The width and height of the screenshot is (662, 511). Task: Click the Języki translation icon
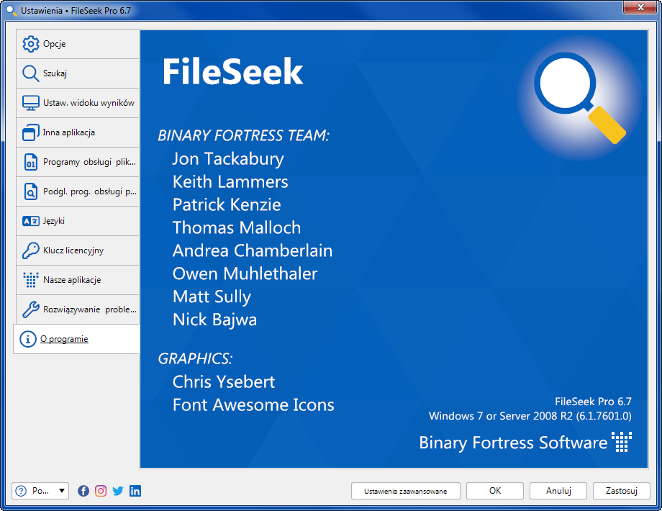31,221
